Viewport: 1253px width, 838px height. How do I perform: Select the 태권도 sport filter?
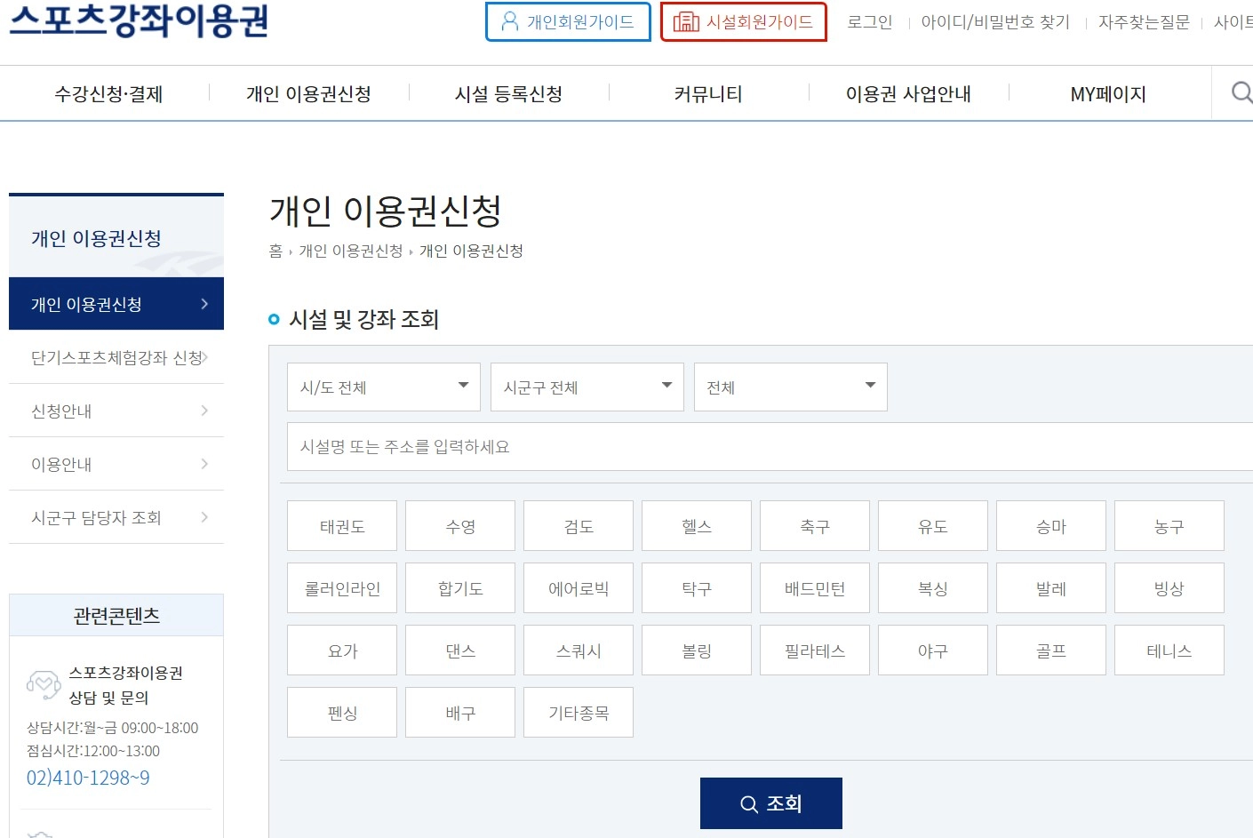tap(341, 525)
